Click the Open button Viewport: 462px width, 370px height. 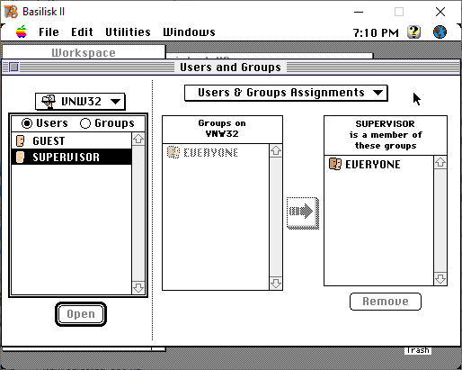click(81, 314)
